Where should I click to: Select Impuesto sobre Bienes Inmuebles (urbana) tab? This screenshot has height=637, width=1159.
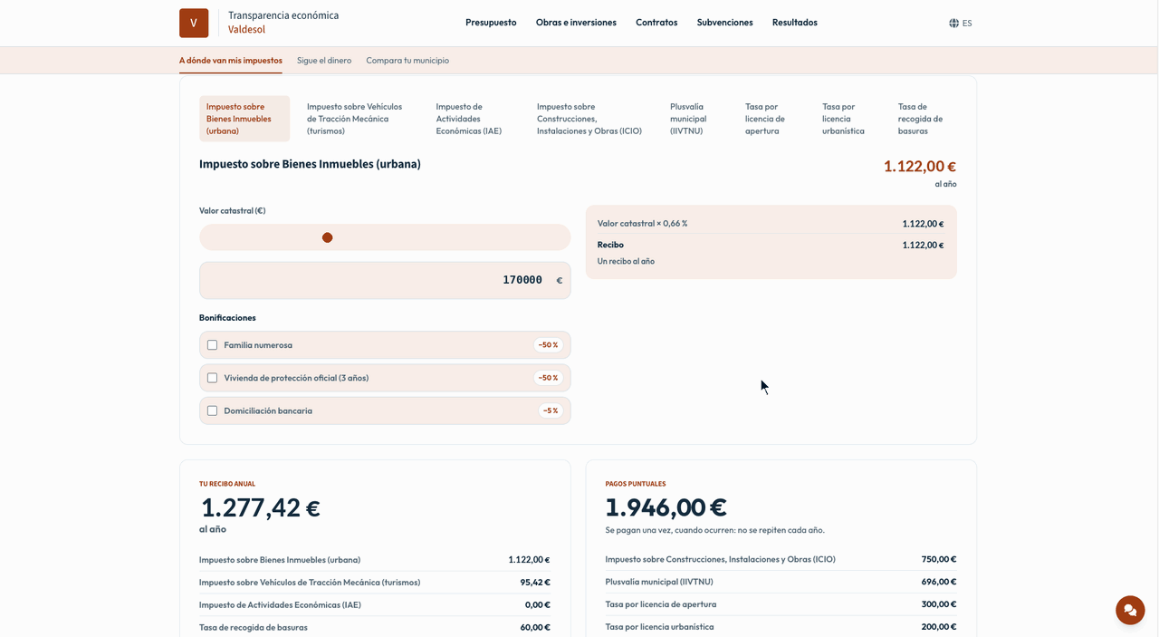click(x=244, y=119)
